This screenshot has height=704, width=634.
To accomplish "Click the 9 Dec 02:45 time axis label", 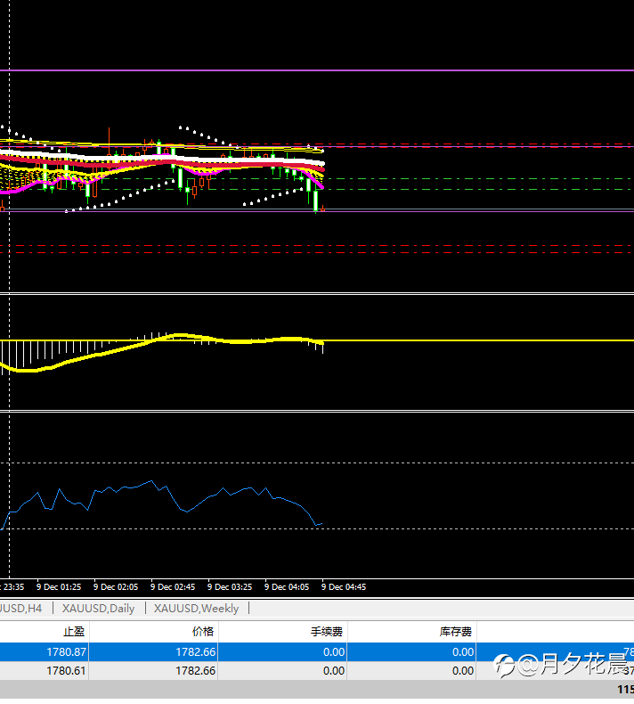I will 174,587.
